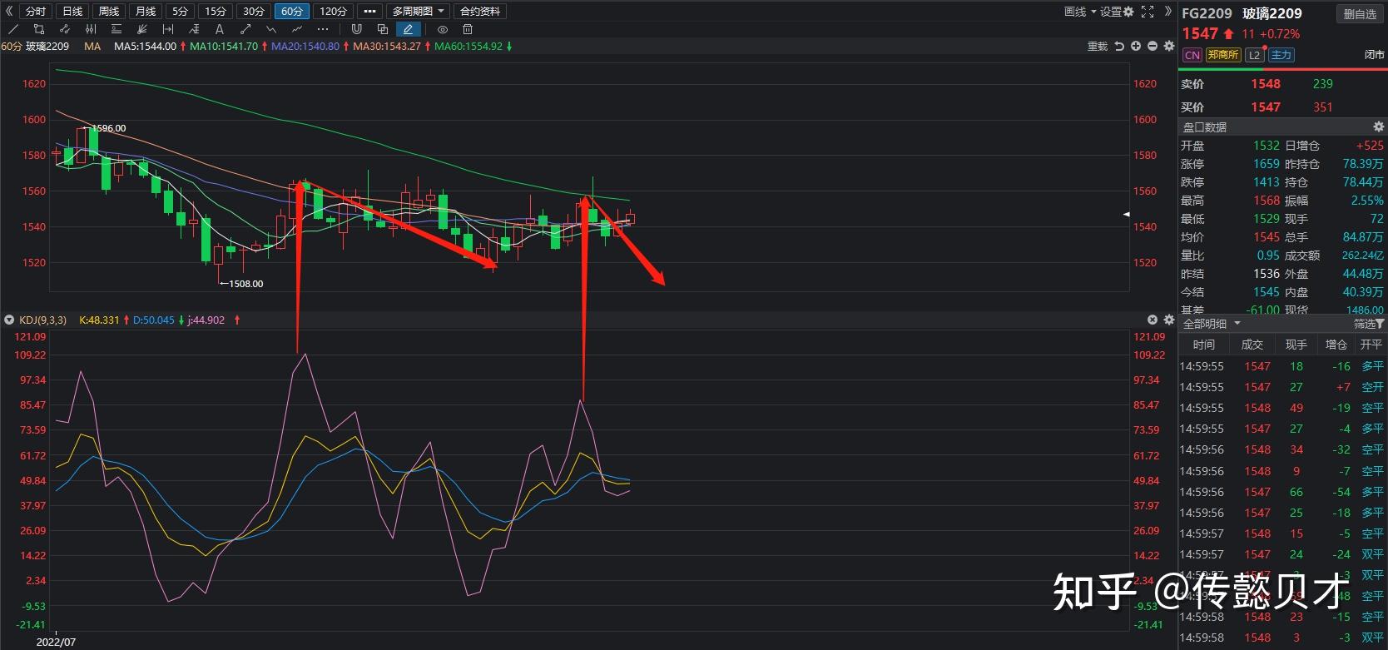Click the 删自选 button
The width and height of the screenshot is (1388, 650).
coord(1360,13)
